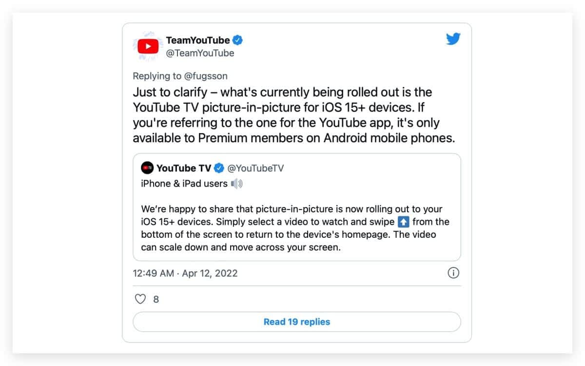Screen dimensions: 585x366
Task: Click the YouTube TV round avatar
Action: point(147,168)
